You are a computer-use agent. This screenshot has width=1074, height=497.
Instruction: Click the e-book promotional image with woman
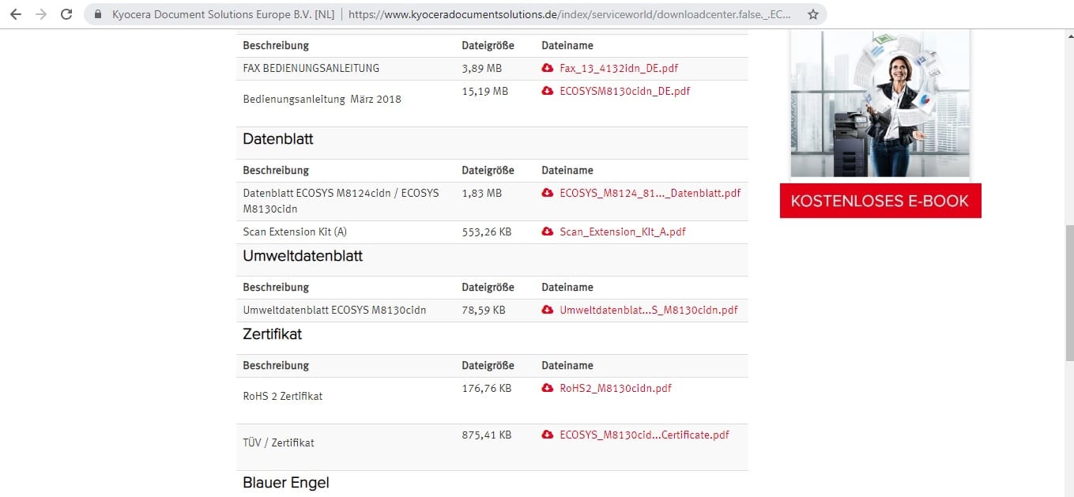pyautogui.click(x=880, y=104)
